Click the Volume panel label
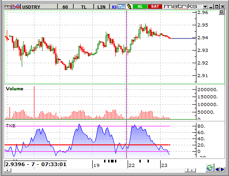This screenshot has width=229, height=176. [x=14, y=89]
